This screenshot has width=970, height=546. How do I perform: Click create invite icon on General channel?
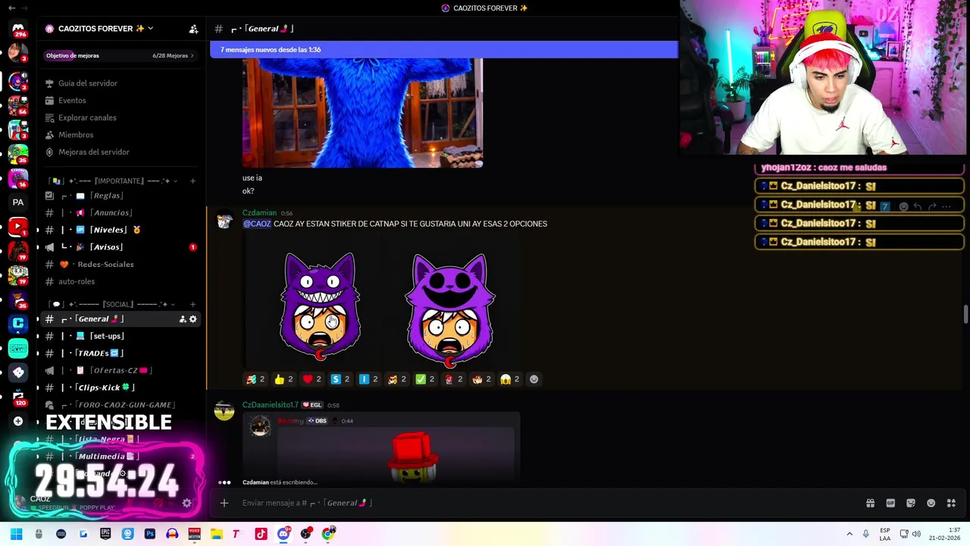click(x=183, y=319)
